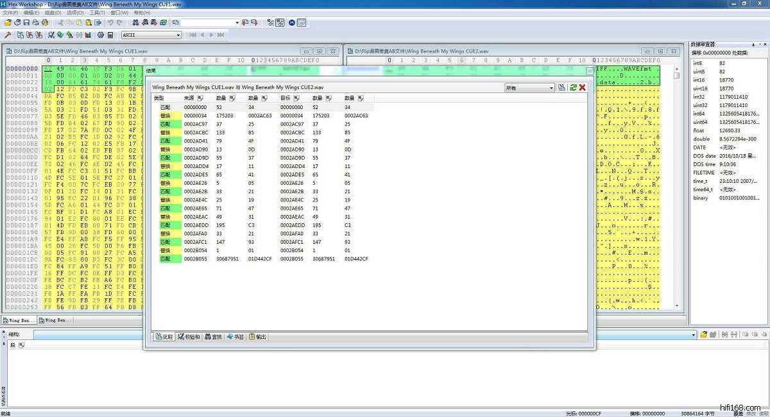Click the 类型 column header
This screenshot has height=417, width=770.
click(159, 98)
